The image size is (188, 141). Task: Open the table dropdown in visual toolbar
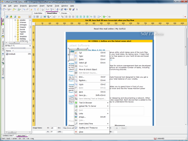pyautogui.click(x=100, y=17)
